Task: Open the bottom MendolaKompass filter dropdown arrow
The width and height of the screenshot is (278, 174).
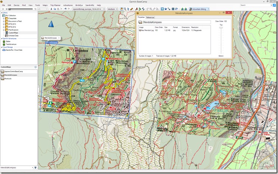Action: click(x=32, y=167)
